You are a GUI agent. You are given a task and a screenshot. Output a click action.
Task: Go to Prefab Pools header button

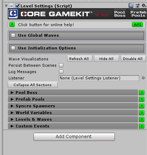(x=138, y=14)
